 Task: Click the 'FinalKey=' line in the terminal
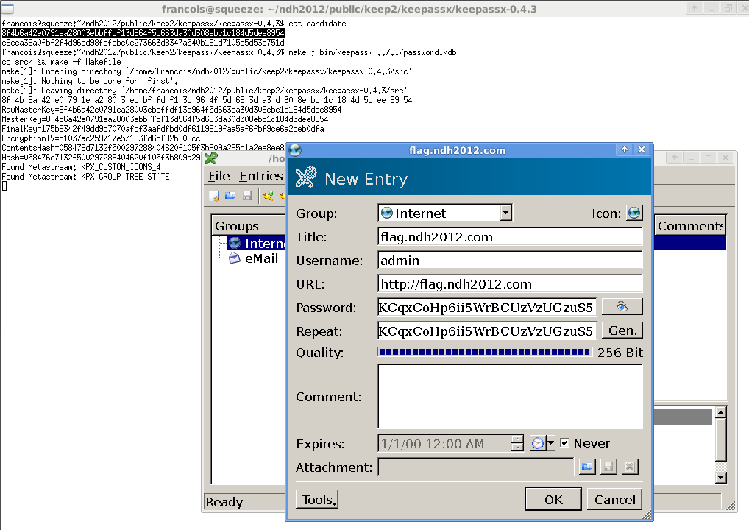163,129
